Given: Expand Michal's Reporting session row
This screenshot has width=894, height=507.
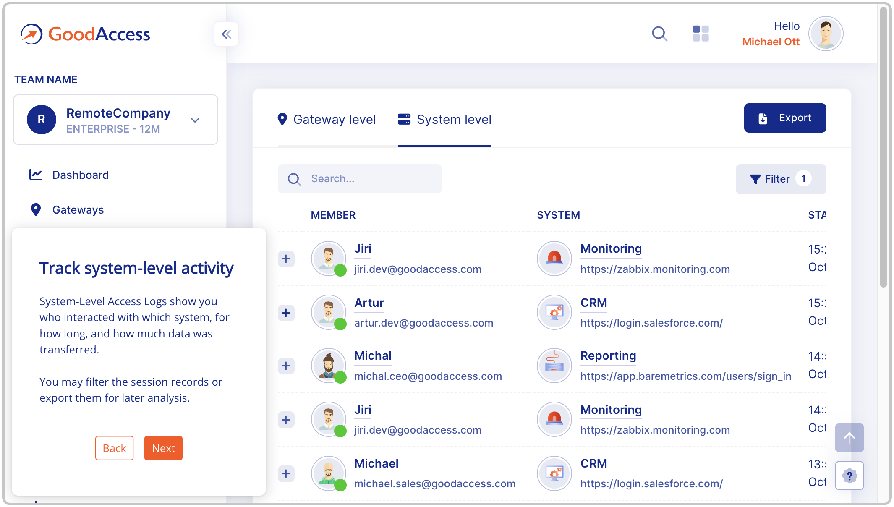Looking at the screenshot, I should tap(286, 366).
